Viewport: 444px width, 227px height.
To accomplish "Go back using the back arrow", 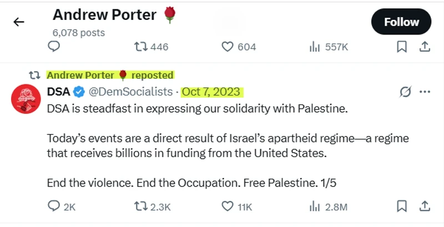I will (x=19, y=22).
